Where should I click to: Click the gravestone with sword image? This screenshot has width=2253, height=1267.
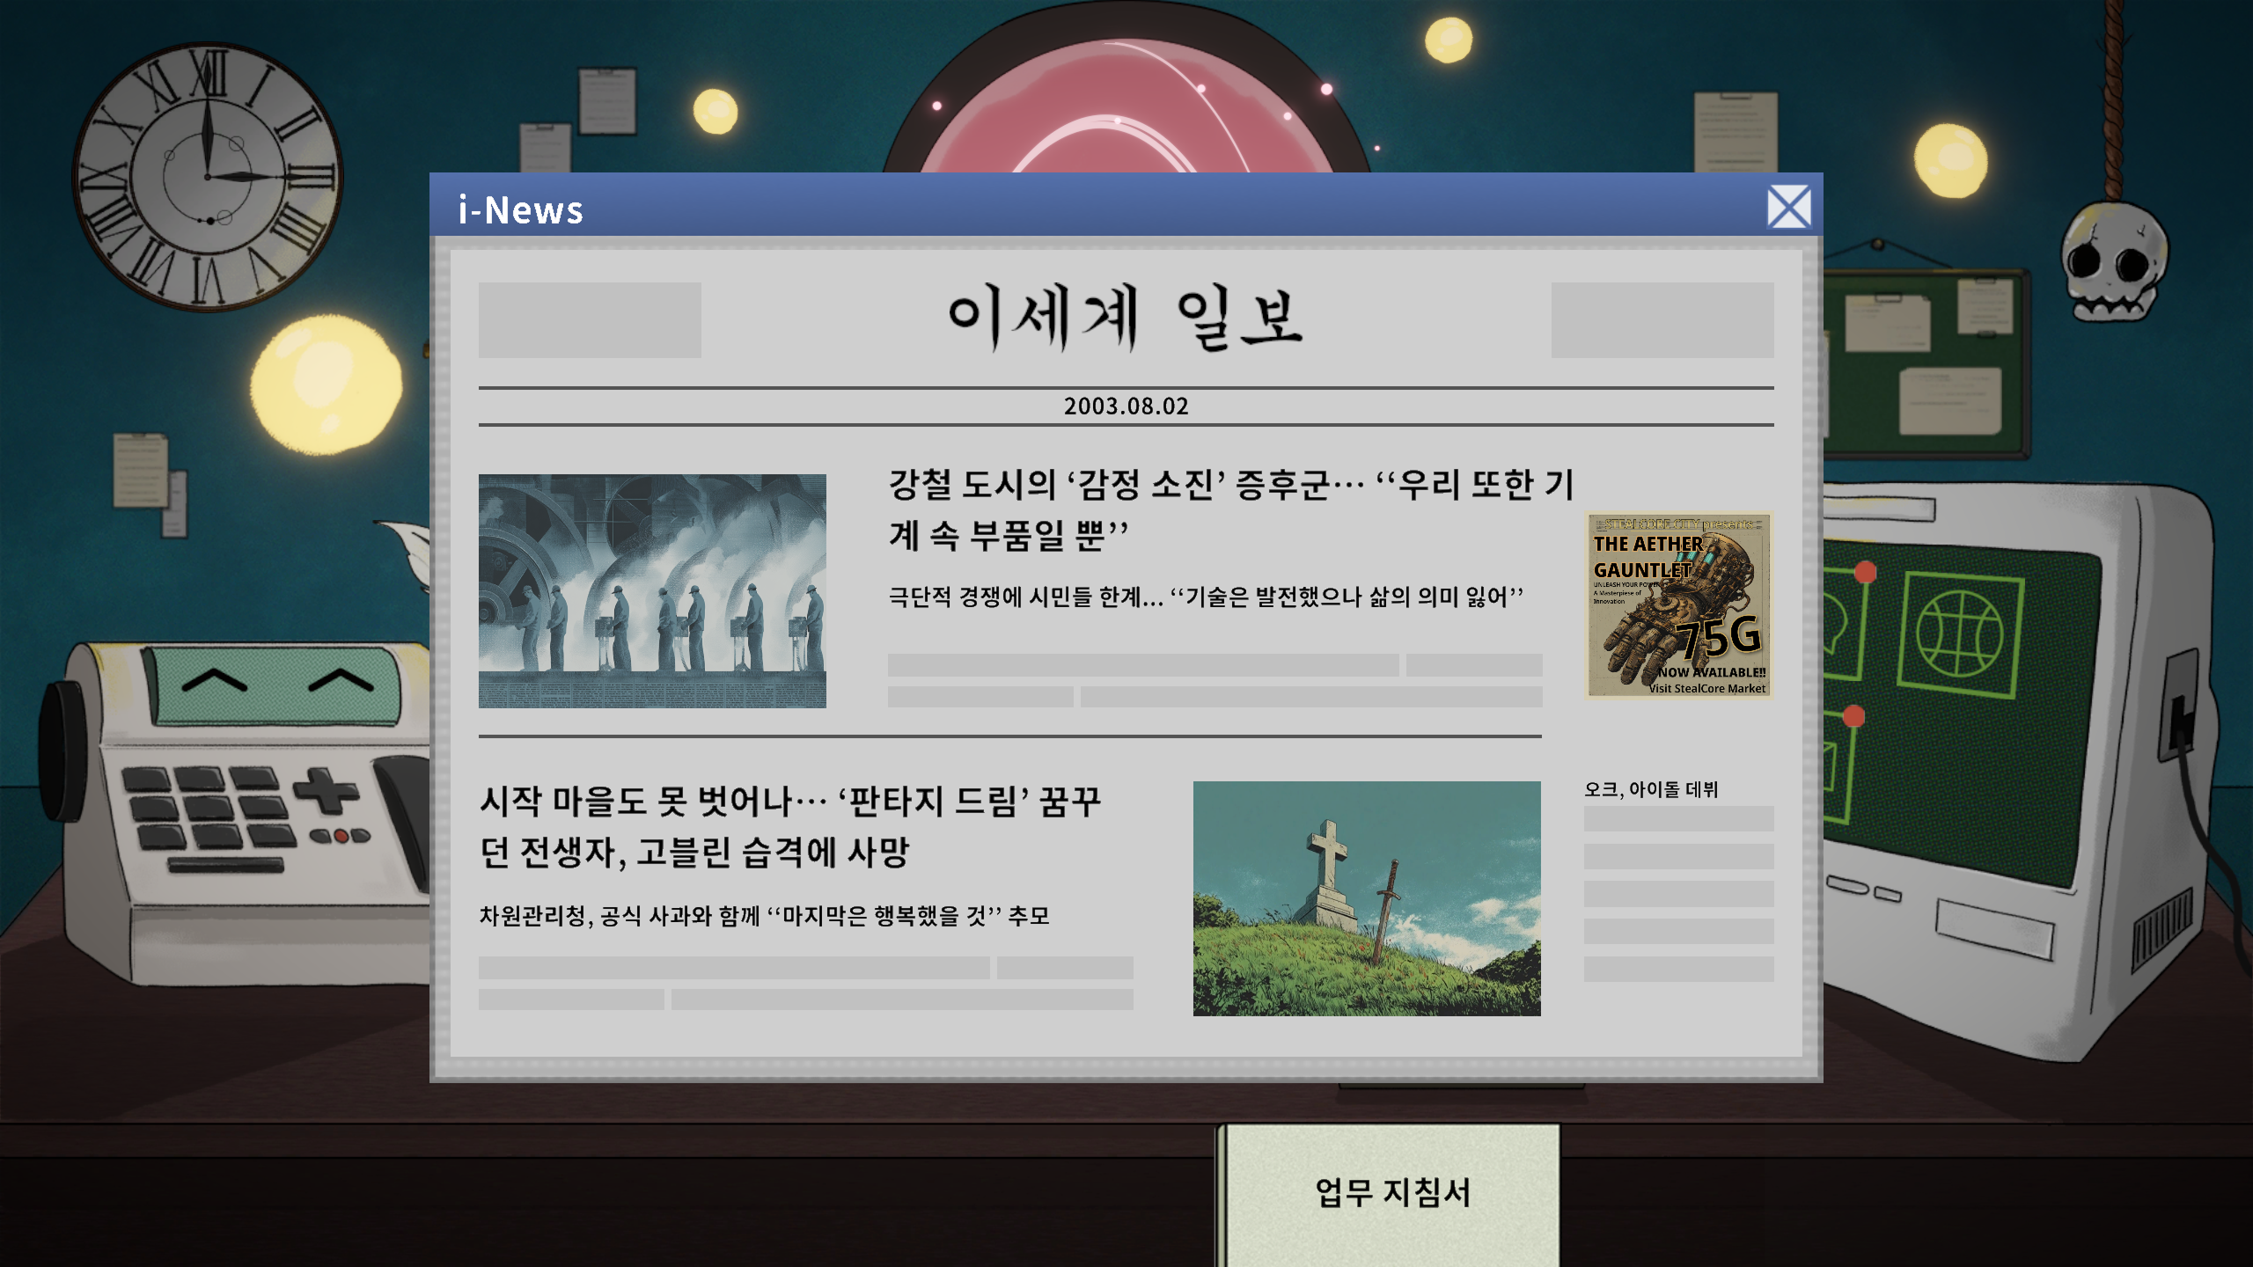(x=1366, y=897)
